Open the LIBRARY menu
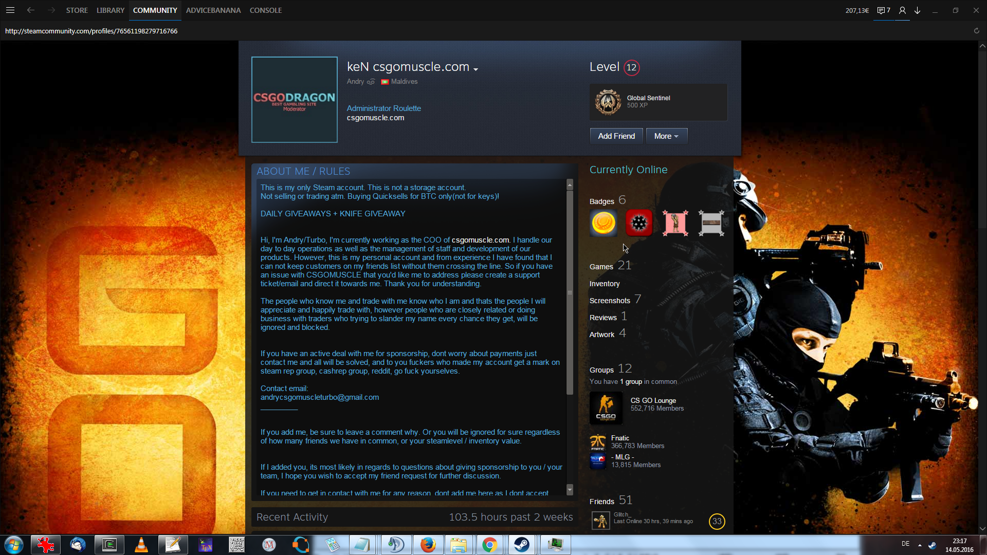Image resolution: width=987 pixels, height=555 pixels. (x=111, y=10)
